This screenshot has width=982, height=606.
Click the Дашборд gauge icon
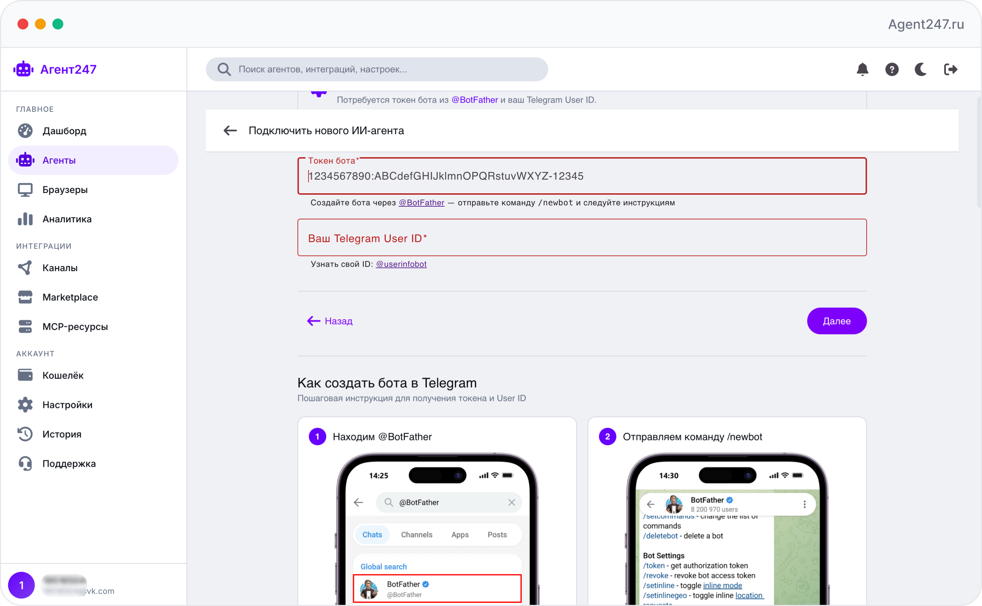coord(25,131)
